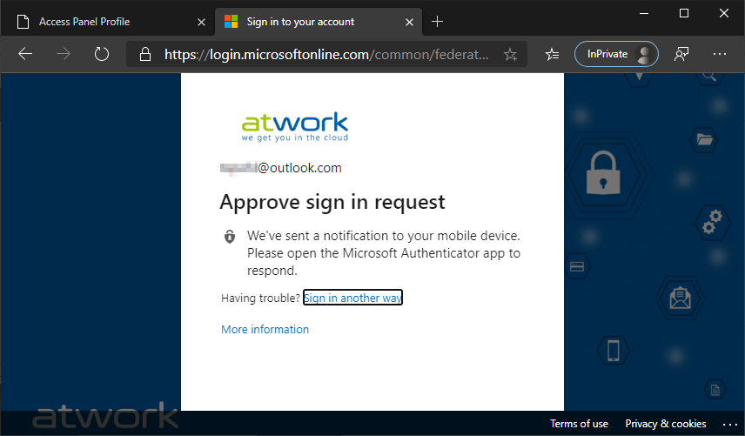Open Privacy & cookies link
The image size is (745, 436).
(666, 424)
